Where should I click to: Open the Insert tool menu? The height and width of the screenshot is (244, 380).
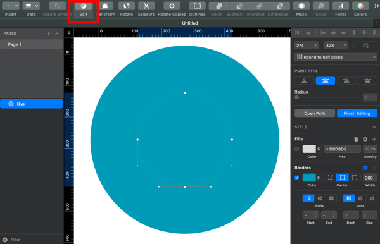[11, 6]
